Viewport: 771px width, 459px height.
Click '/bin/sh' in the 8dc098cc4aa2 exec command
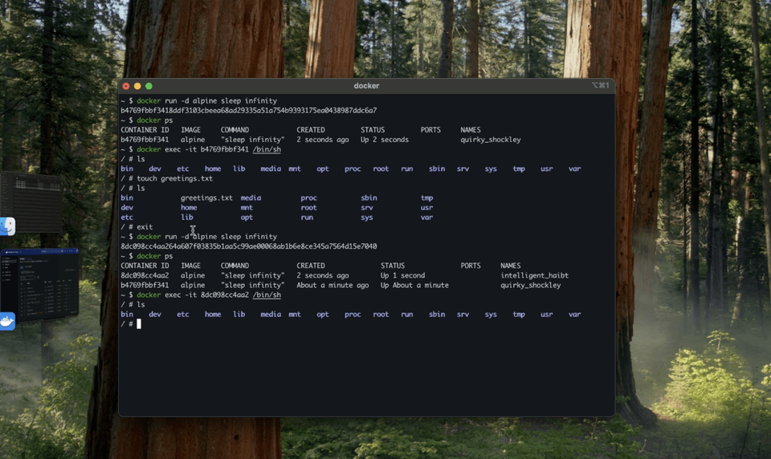click(267, 294)
